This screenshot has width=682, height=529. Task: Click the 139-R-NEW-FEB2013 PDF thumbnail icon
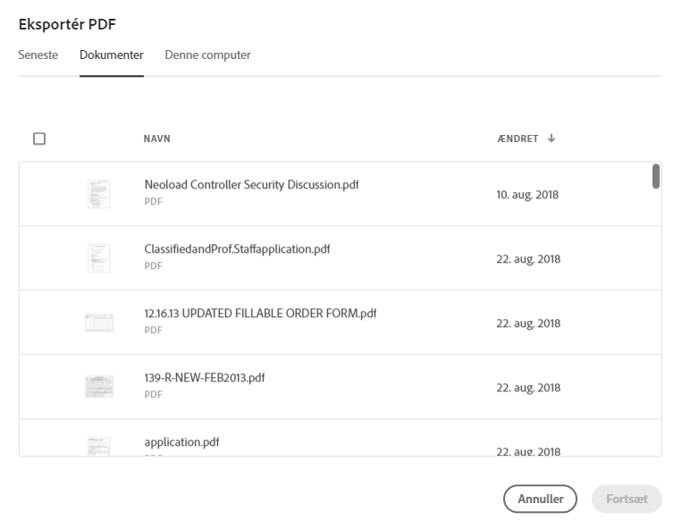pos(99,387)
